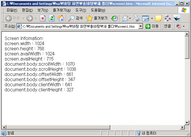Click My Computer (내 컴퓨터) zone icon

tap(138, 133)
